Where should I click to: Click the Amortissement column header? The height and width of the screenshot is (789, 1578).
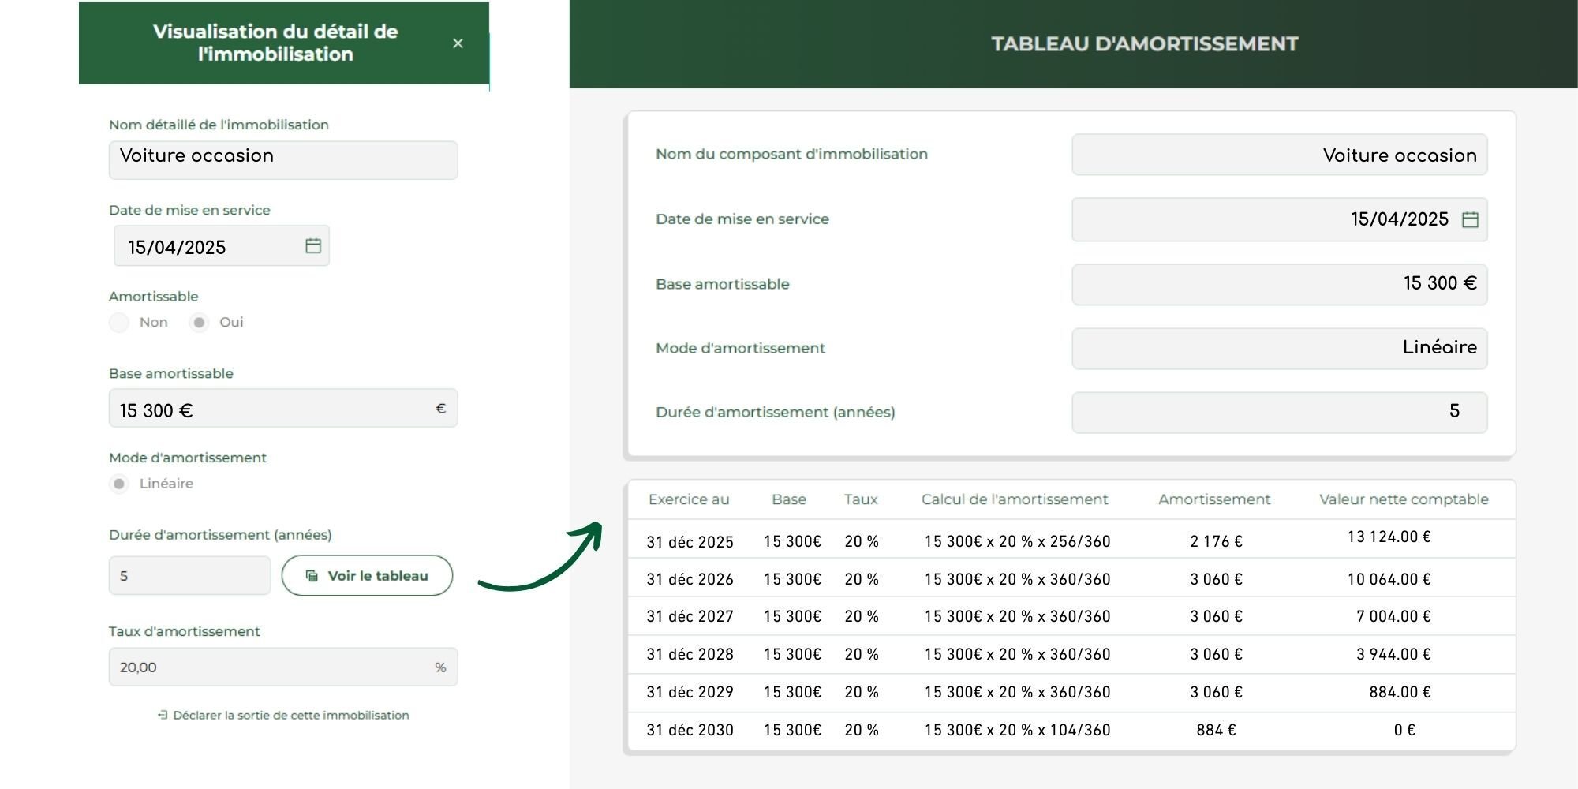pyautogui.click(x=1214, y=499)
